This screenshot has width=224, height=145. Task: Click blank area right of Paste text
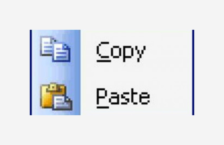pos(171,97)
